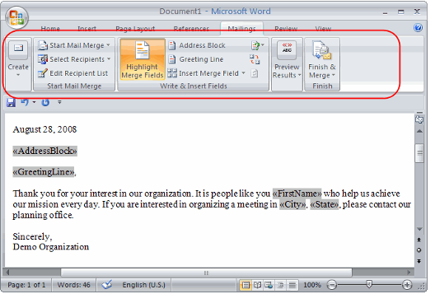Click the Greeting Line icon
The height and width of the screenshot is (308, 435).
click(172, 59)
